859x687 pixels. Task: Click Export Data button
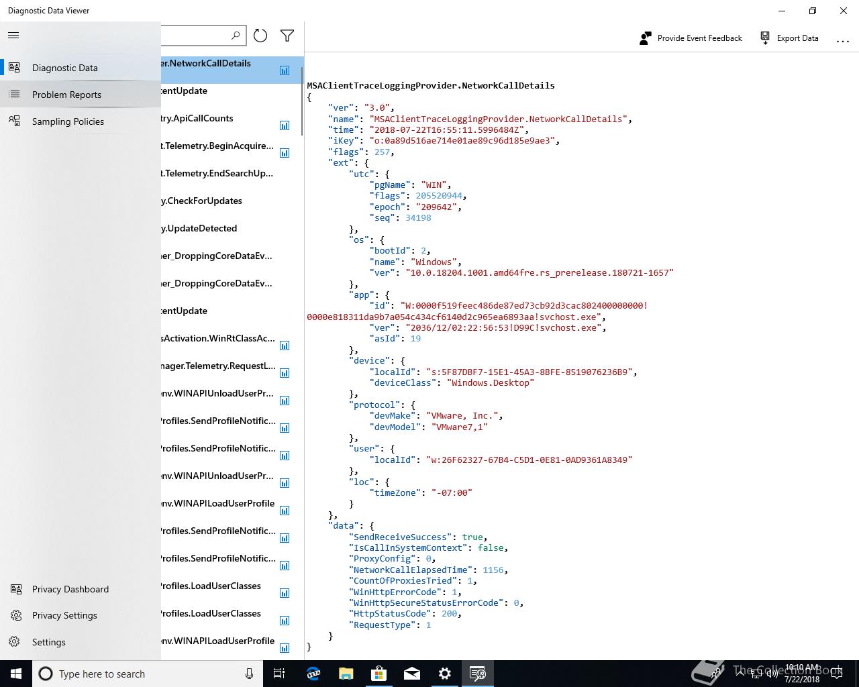(x=789, y=38)
